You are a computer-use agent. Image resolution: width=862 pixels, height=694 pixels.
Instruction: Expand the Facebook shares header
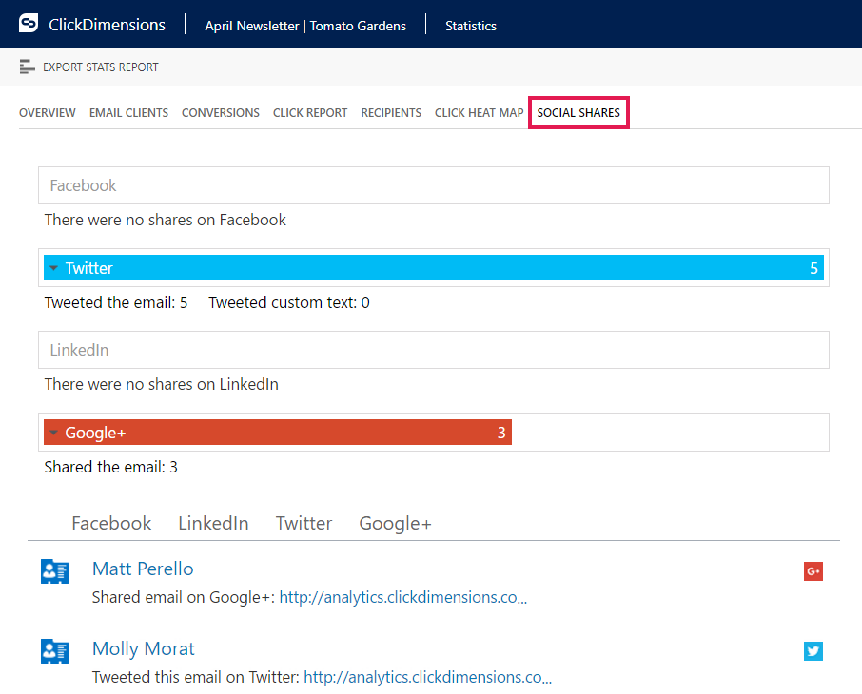[434, 185]
